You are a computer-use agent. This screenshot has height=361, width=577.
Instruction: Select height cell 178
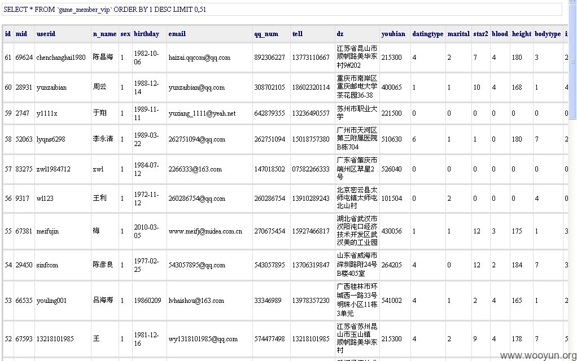[x=517, y=339]
